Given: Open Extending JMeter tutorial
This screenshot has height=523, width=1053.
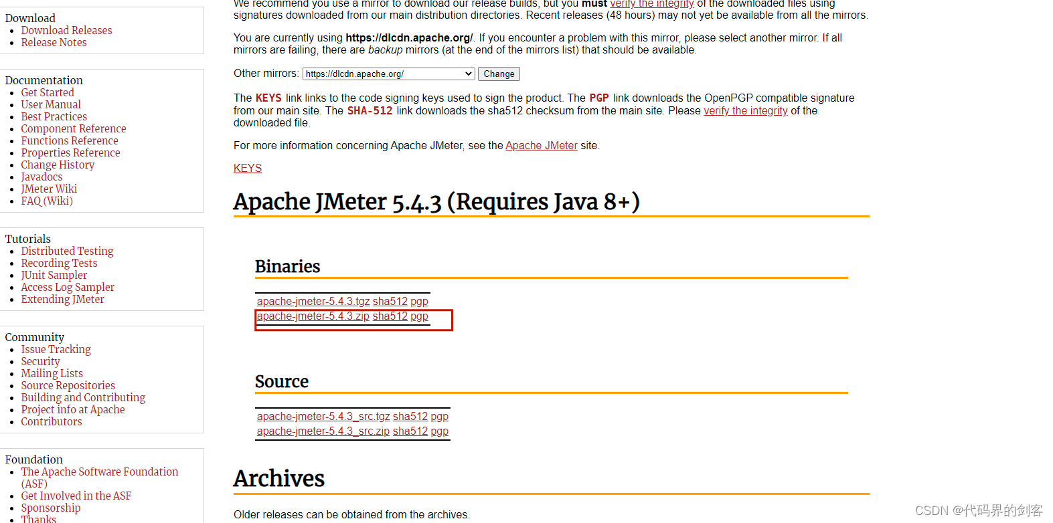Looking at the screenshot, I should [x=62, y=299].
